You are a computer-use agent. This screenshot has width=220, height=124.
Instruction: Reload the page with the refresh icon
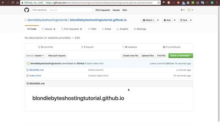tap(13, 3)
